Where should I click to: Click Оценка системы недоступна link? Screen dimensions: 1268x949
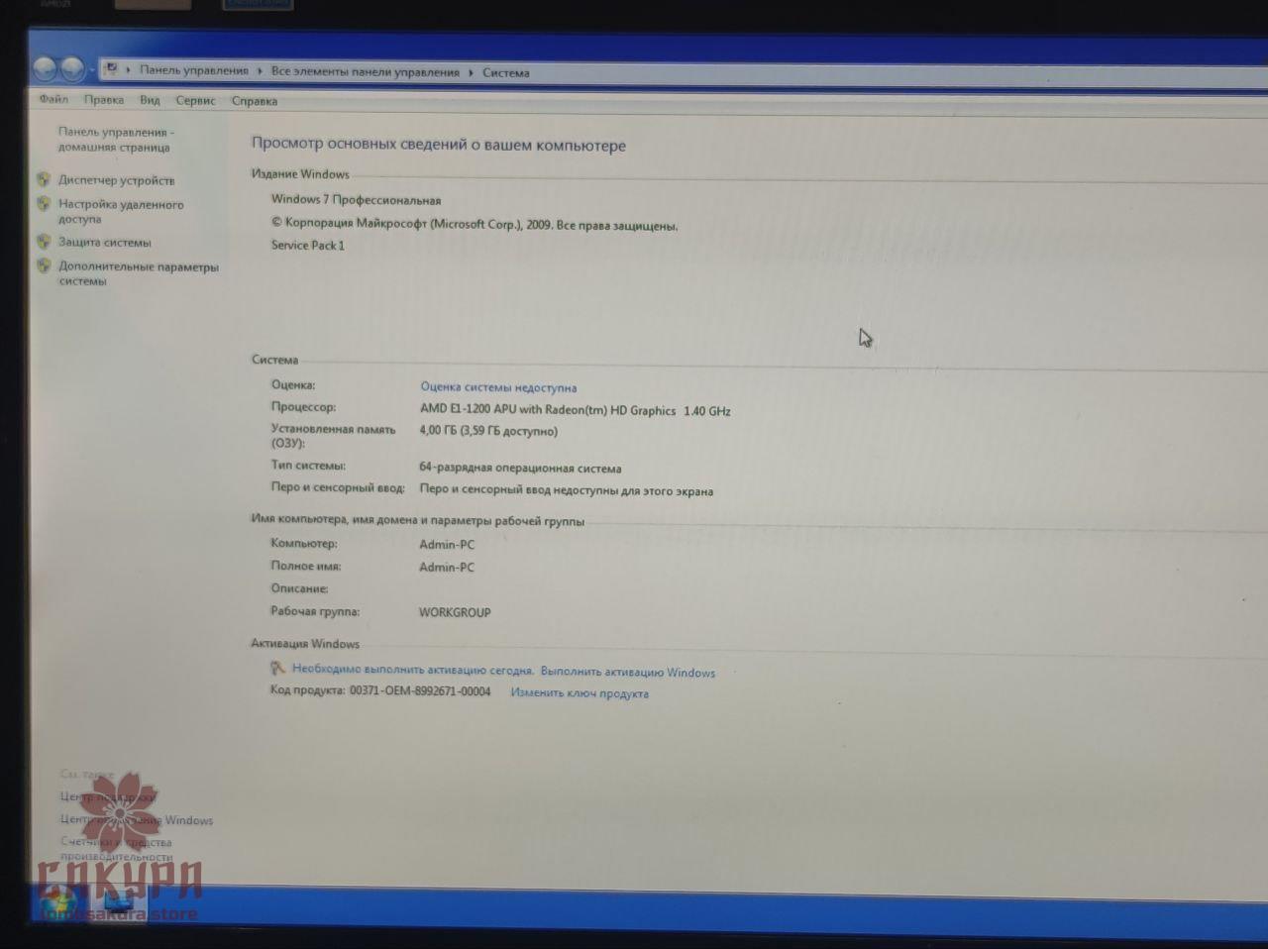[x=498, y=387]
